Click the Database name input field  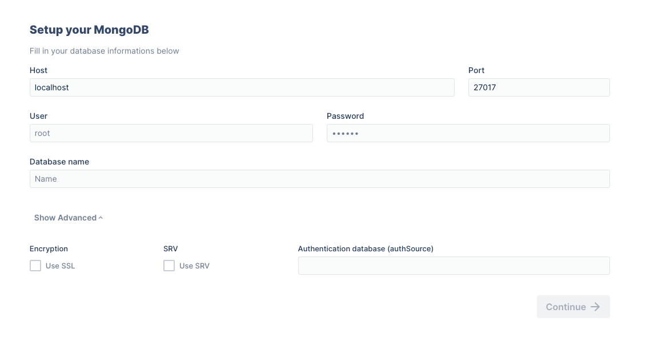point(320,179)
